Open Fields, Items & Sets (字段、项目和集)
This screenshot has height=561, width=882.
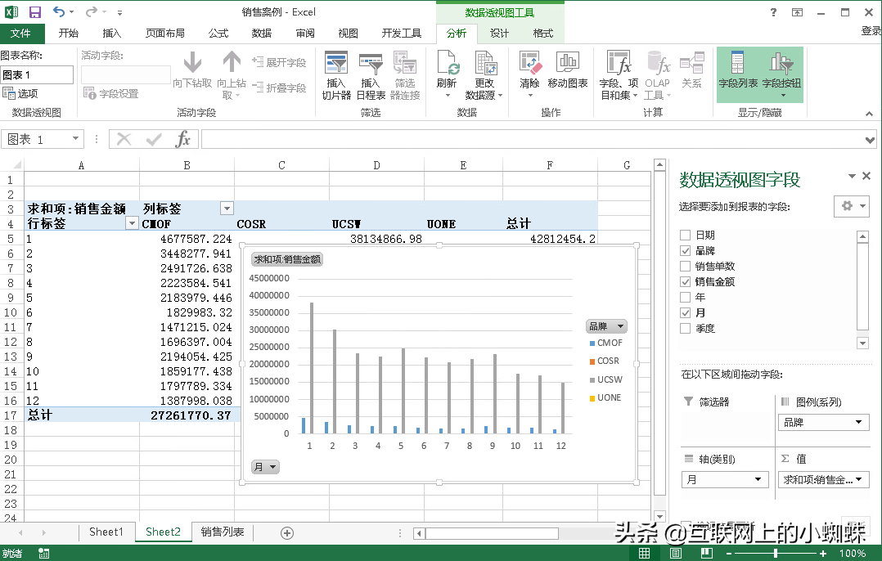point(619,76)
